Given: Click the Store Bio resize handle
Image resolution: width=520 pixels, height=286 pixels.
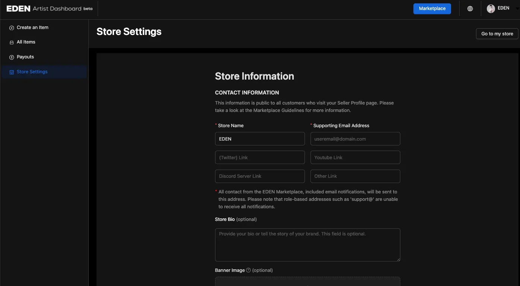Looking at the screenshot, I should pos(398,259).
